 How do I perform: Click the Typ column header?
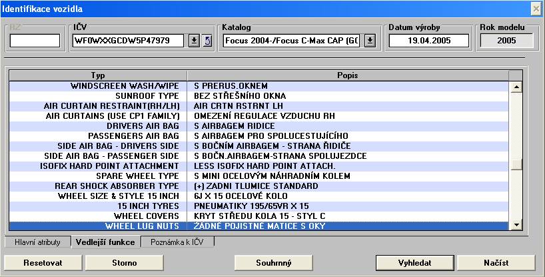point(98,75)
